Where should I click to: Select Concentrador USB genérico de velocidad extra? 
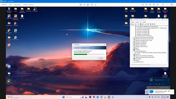(147, 26)
